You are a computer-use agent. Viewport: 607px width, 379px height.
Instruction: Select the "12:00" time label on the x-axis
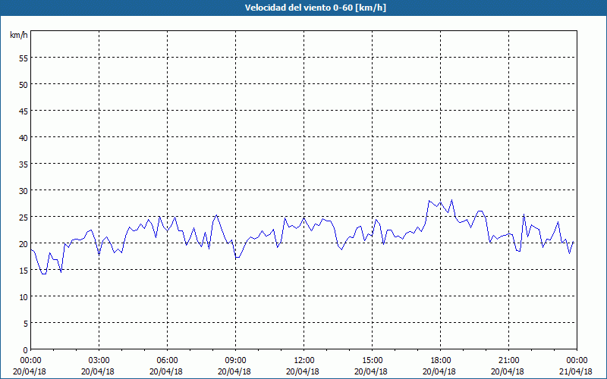coord(304,361)
